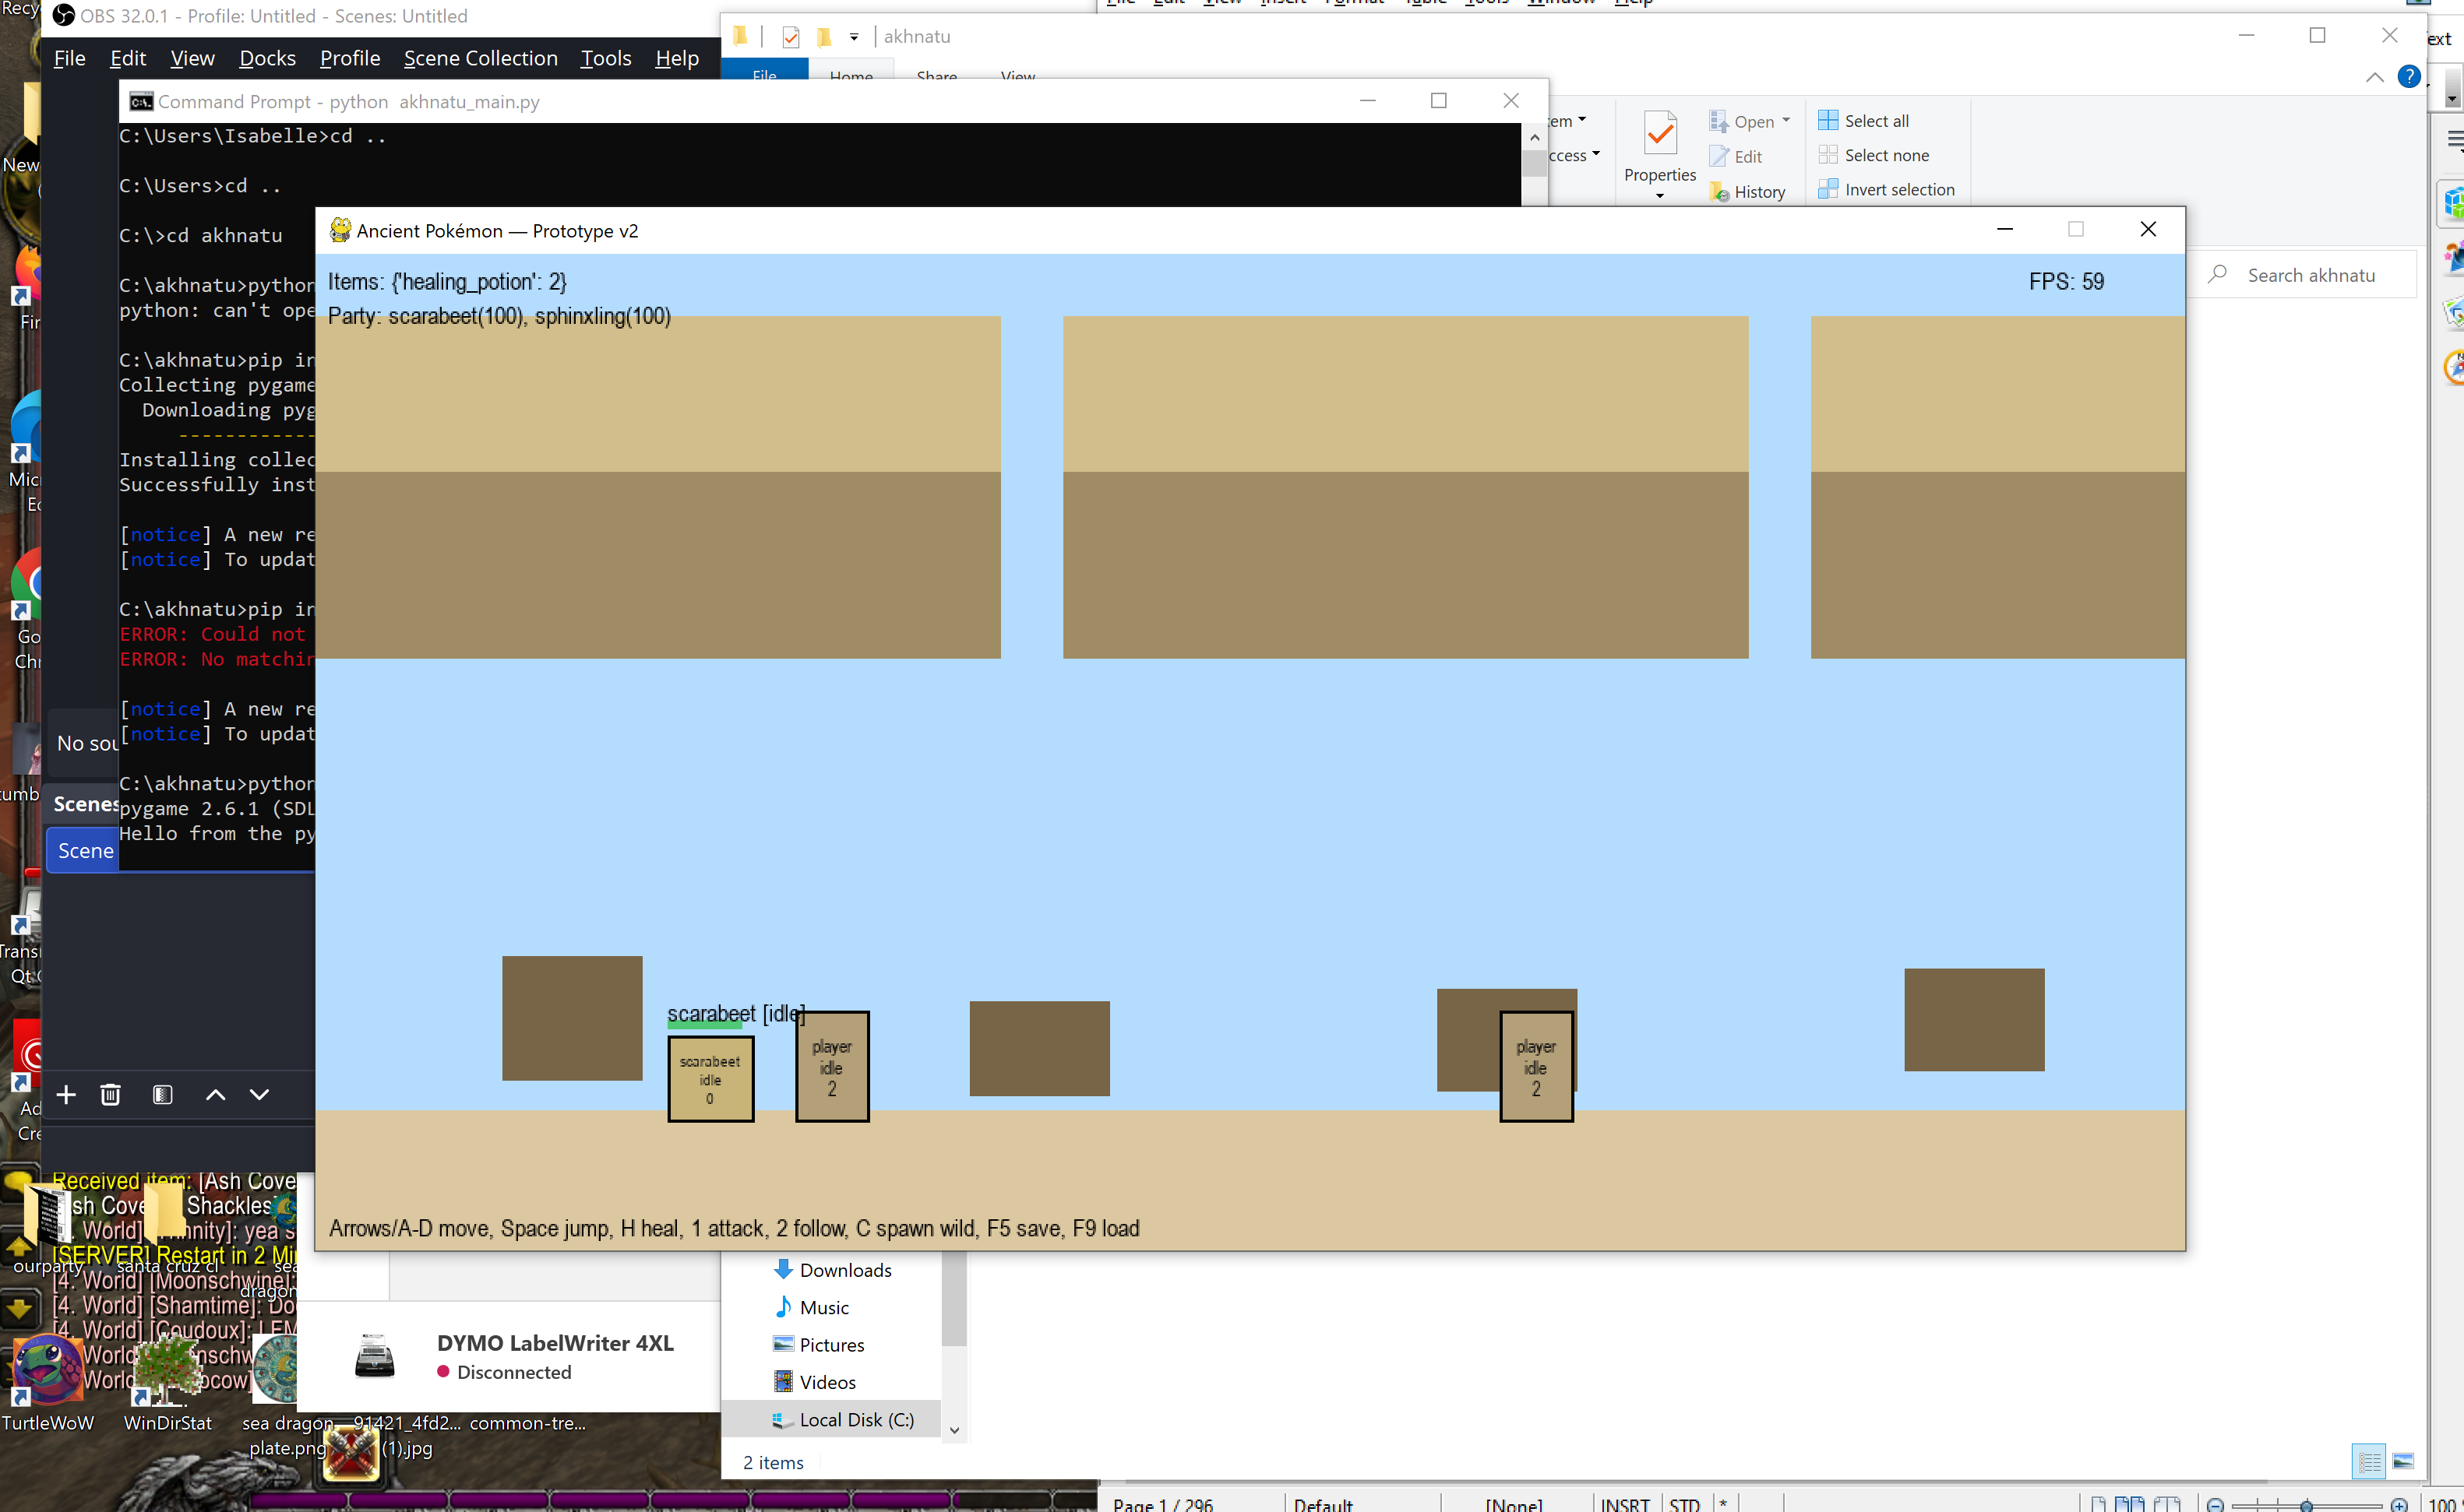Move scene up with arrow icon
The width and height of the screenshot is (2464, 1512).
click(215, 1095)
